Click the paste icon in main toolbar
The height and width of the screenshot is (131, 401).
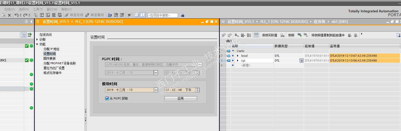[x=4, y=15]
